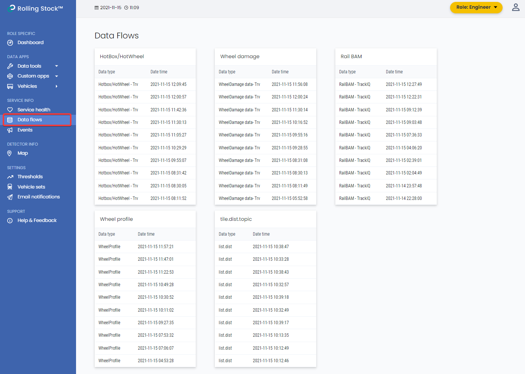Expand the Custom apps submenu arrow

coord(57,76)
